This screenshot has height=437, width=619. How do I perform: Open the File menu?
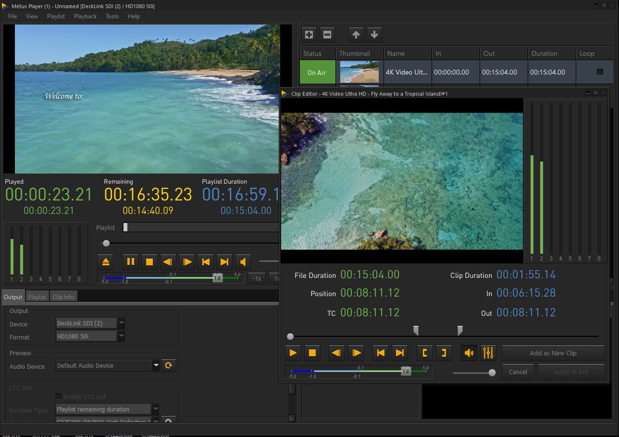click(x=12, y=16)
